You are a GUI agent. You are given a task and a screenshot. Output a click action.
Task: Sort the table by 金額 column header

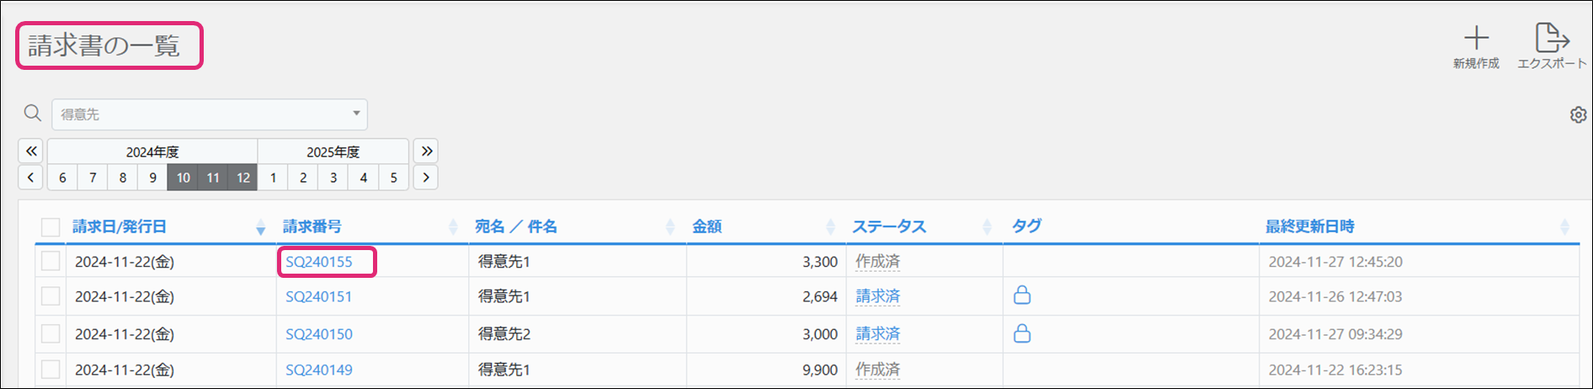click(707, 226)
